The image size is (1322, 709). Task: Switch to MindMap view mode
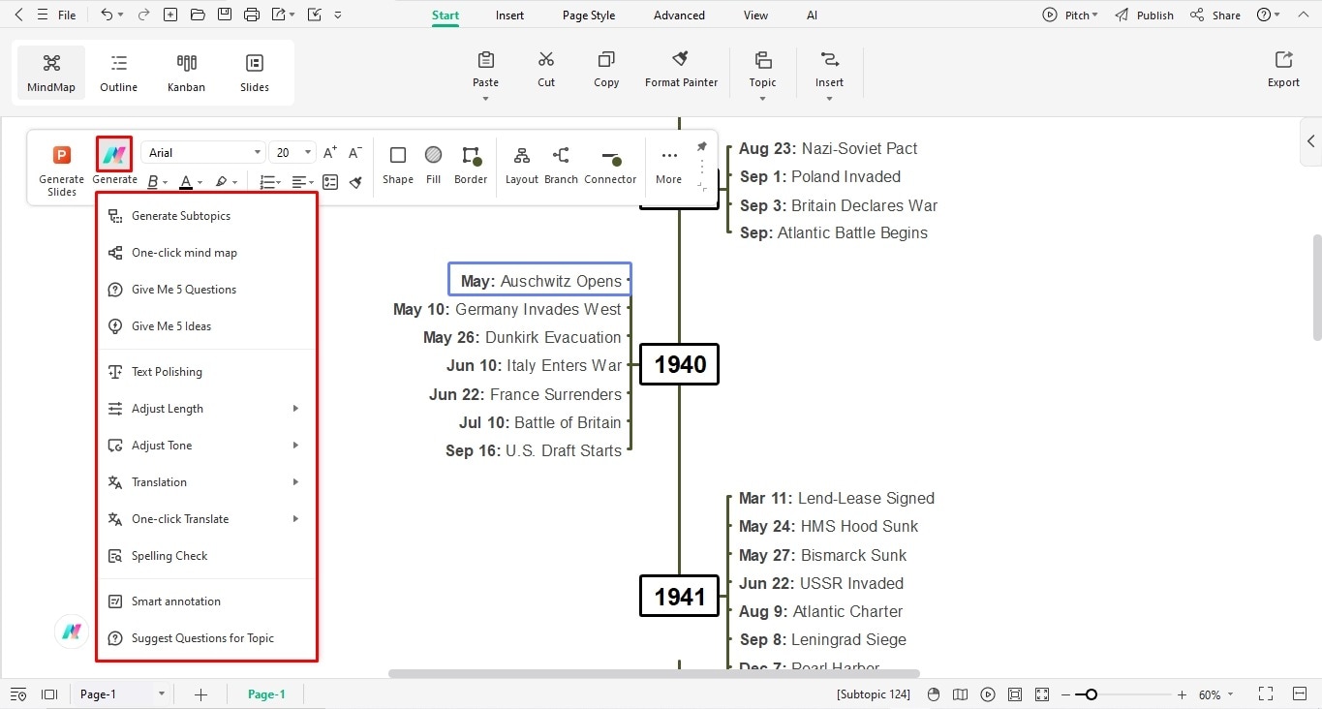pyautogui.click(x=51, y=74)
